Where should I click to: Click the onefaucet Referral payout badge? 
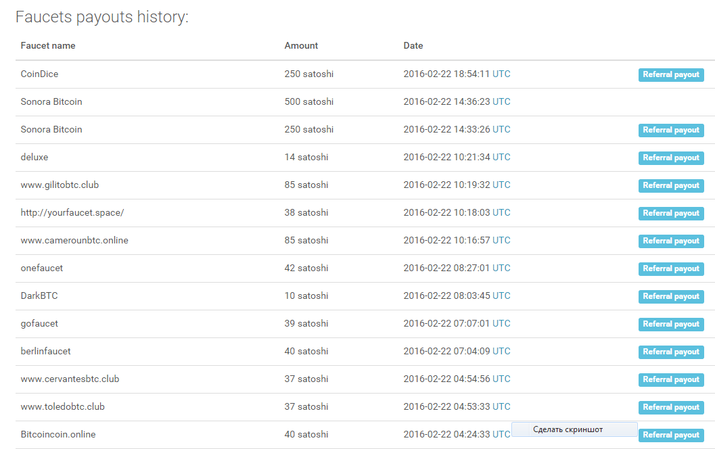pos(671,269)
